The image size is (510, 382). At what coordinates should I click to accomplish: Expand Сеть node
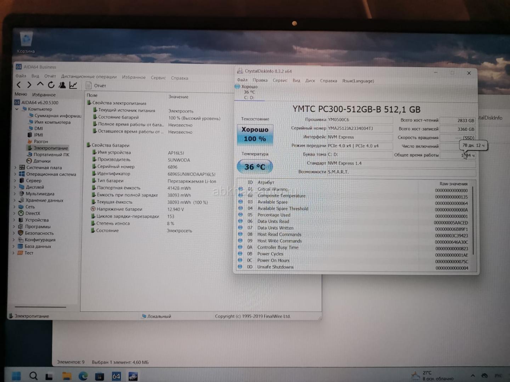click(15, 207)
